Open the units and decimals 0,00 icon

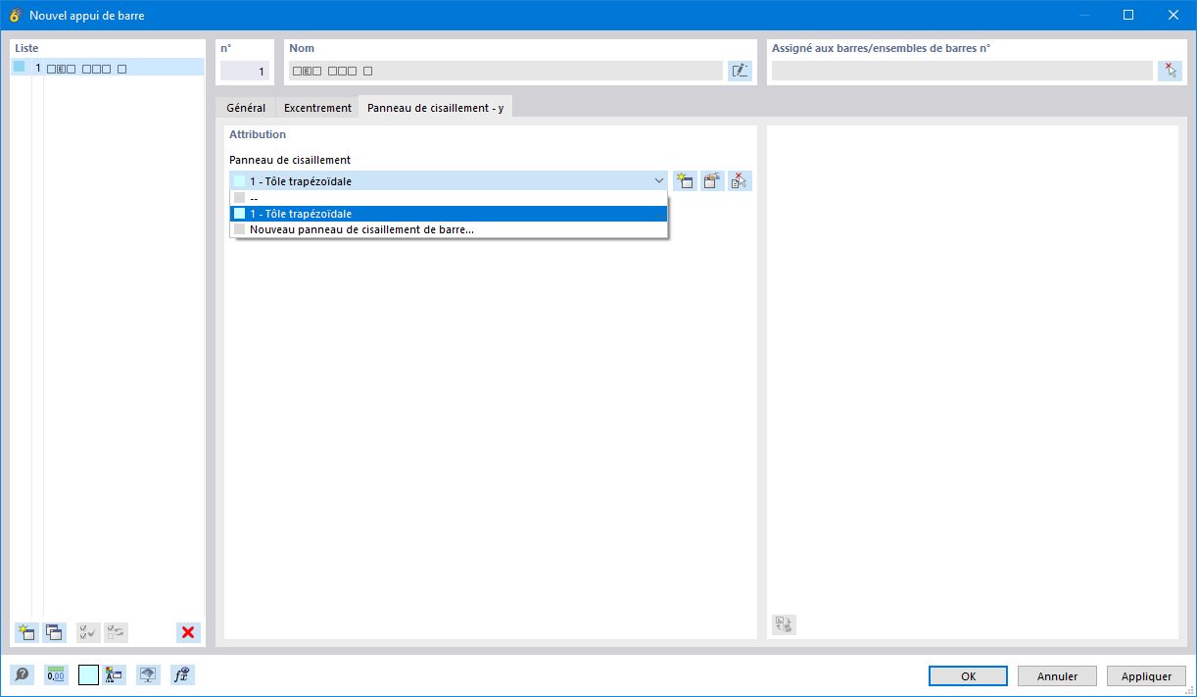pyautogui.click(x=57, y=674)
